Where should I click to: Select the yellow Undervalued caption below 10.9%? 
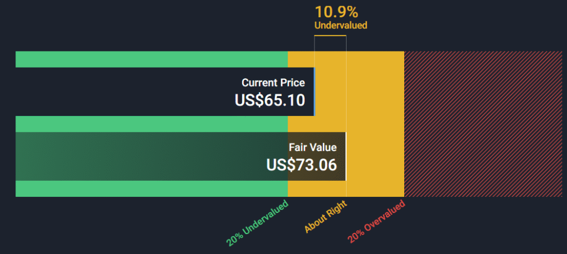coord(341,26)
